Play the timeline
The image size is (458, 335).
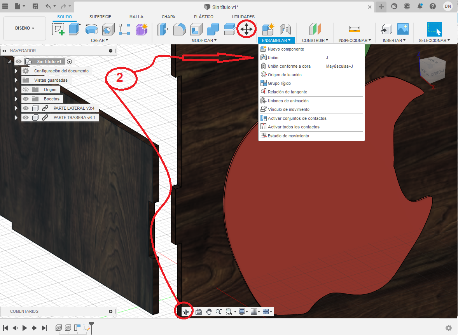click(x=25, y=328)
